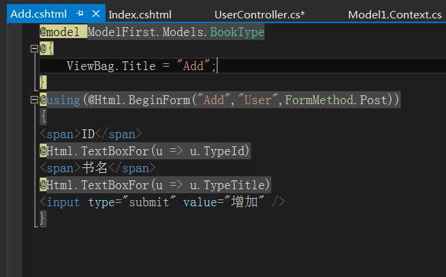Screen dimensions: 446x277
Task: Click the span containing ID text
Action: coord(88,134)
